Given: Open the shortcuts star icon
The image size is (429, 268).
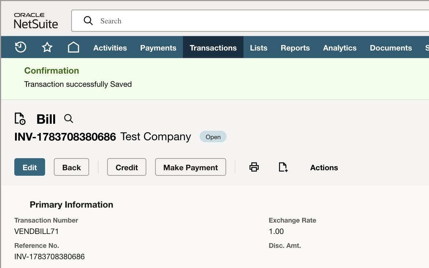Looking at the screenshot, I should click(47, 47).
